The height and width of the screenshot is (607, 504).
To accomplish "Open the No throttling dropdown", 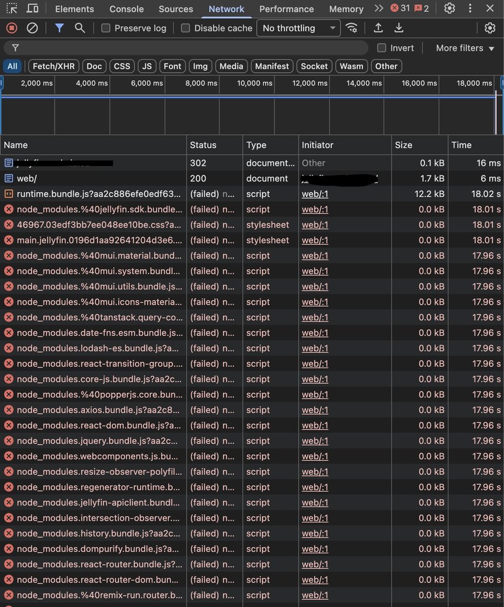I will tap(298, 28).
